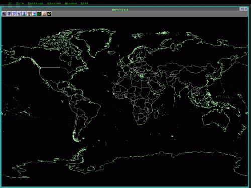
Task: Open the Mission menu
Action: tap(54, 3)
